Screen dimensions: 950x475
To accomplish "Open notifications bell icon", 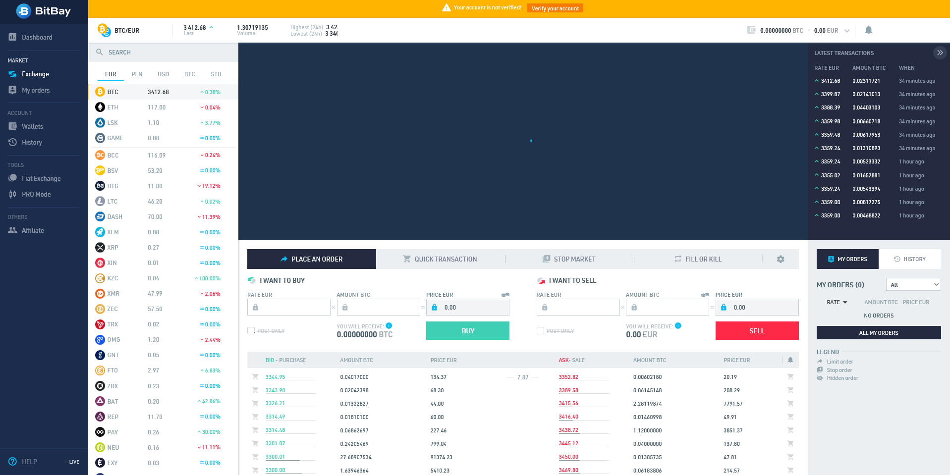I will [868, 30].
